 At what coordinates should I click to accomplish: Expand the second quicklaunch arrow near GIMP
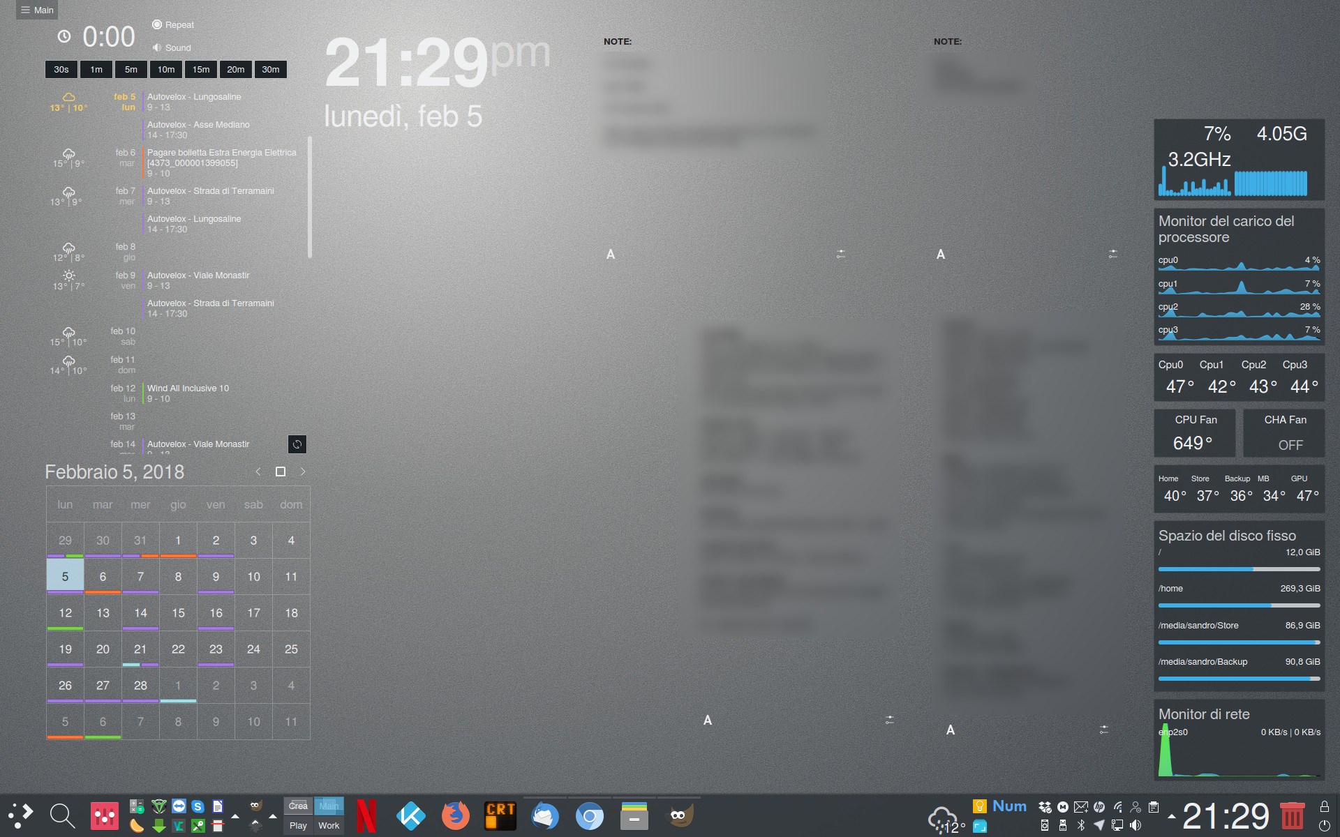click(x=273, y=815)
